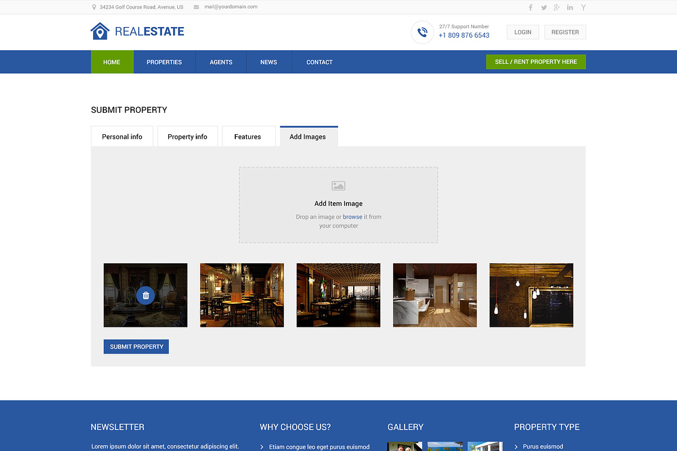The height and width of the screenshot is (451, 677).
Task: Click the support phone number +1 809 876 6543
Action: tap(464, 36)
